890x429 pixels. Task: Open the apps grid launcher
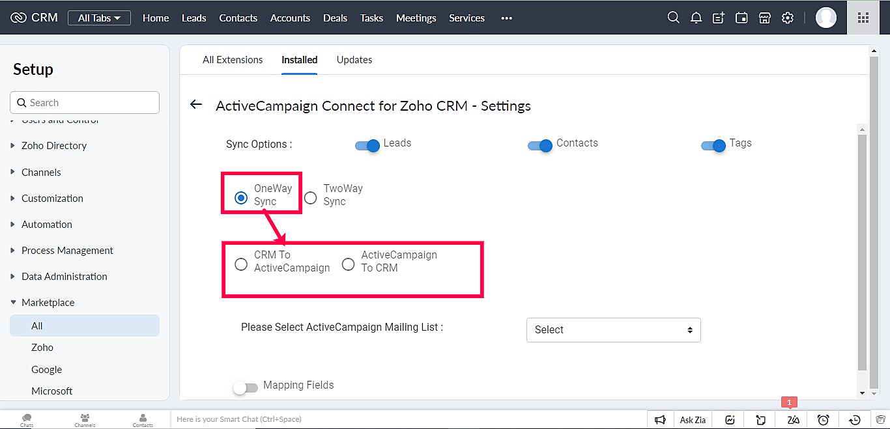[863, 18]
